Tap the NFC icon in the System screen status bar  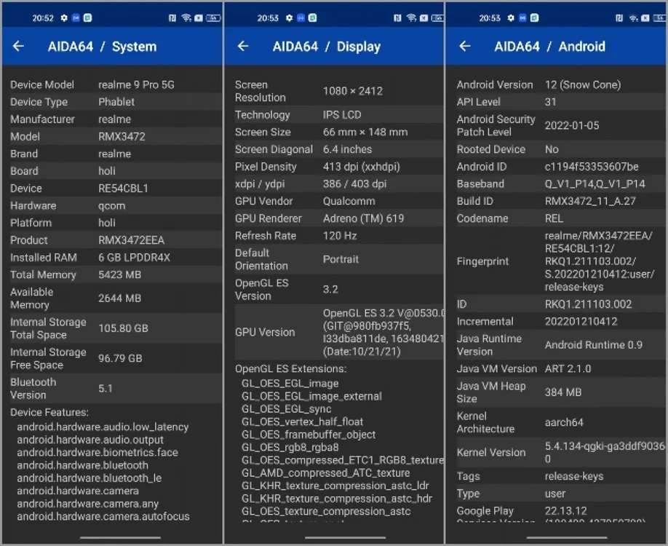(x=172, y=18)
